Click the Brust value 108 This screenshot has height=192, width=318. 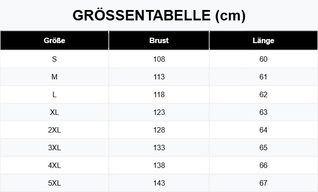(159, 59)
